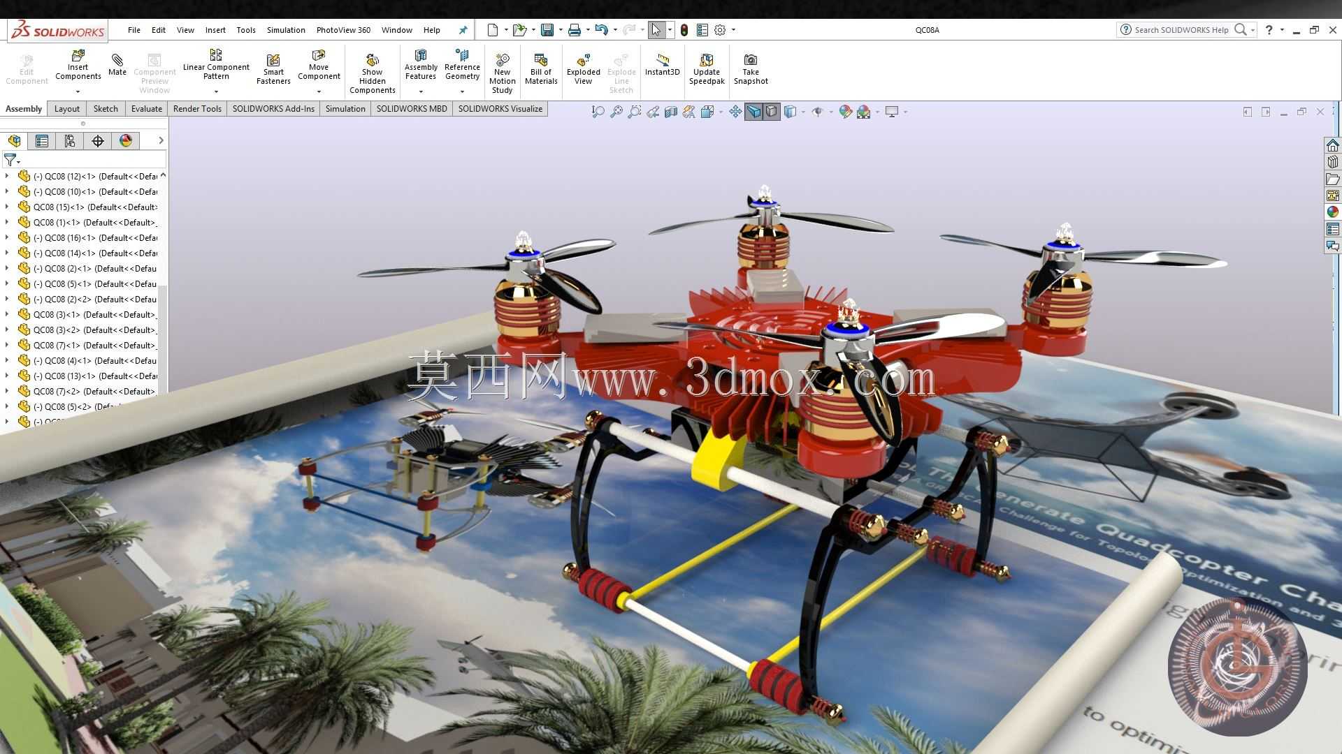Viewport: 1342px width, 754px height.
Task: Switch to the Sketch tab
Action: 106,109
